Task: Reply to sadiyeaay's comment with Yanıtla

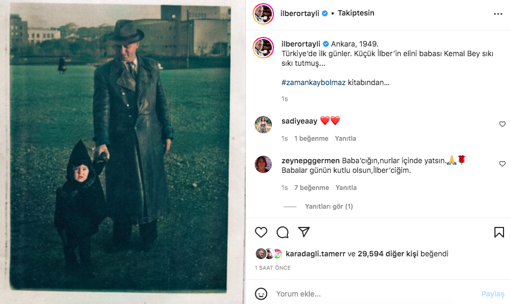Action: coord(345,139)
